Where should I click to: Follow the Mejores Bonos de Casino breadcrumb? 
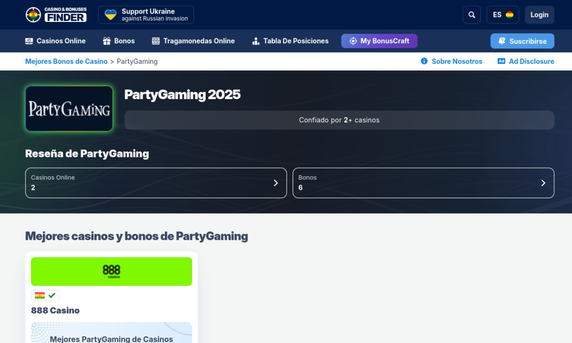66,61
